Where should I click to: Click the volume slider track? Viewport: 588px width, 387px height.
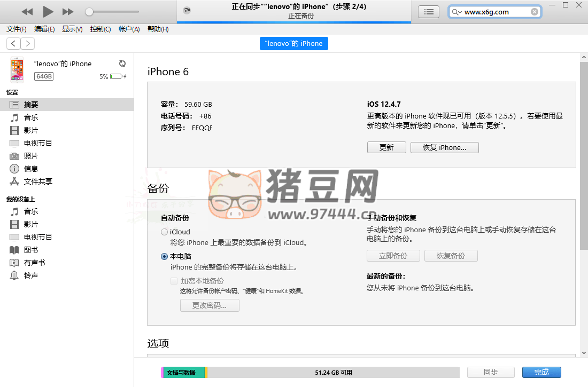114,12
